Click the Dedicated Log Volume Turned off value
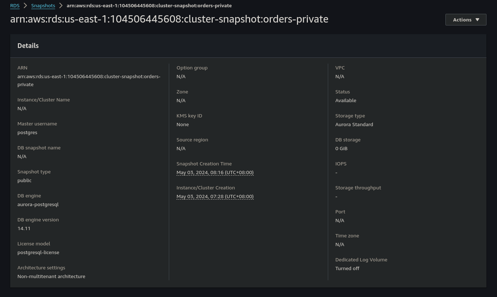 (x=347, y=269)
